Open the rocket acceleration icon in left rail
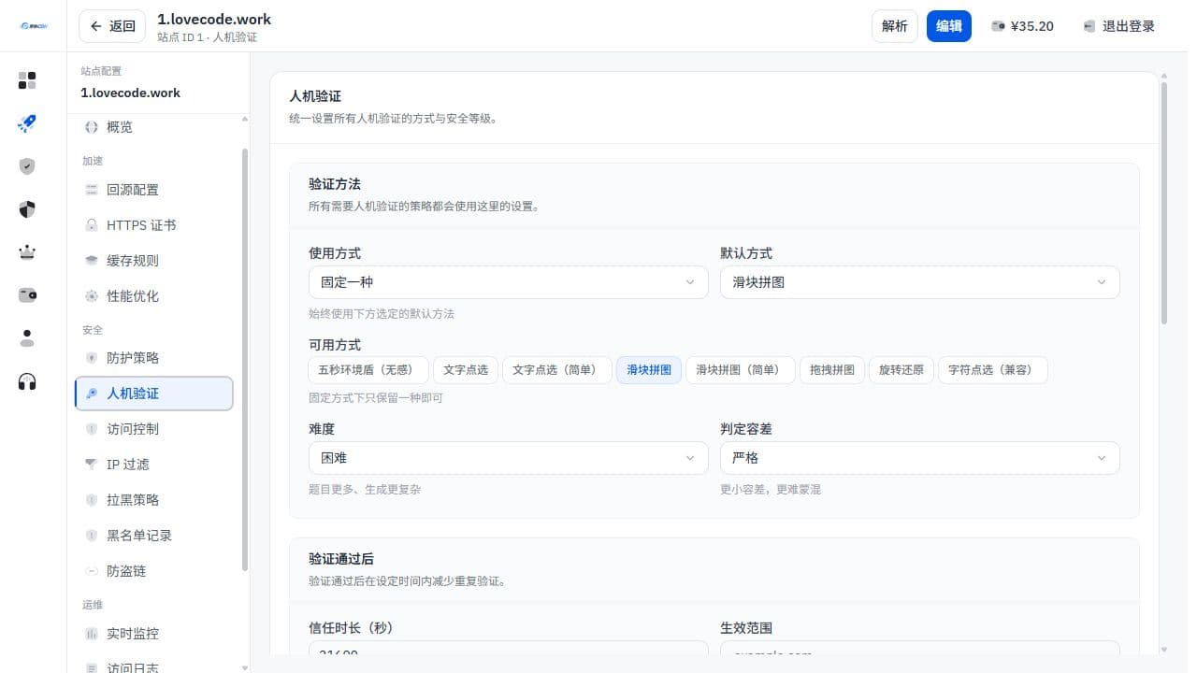1197x673 pixels. click(27, 123)
